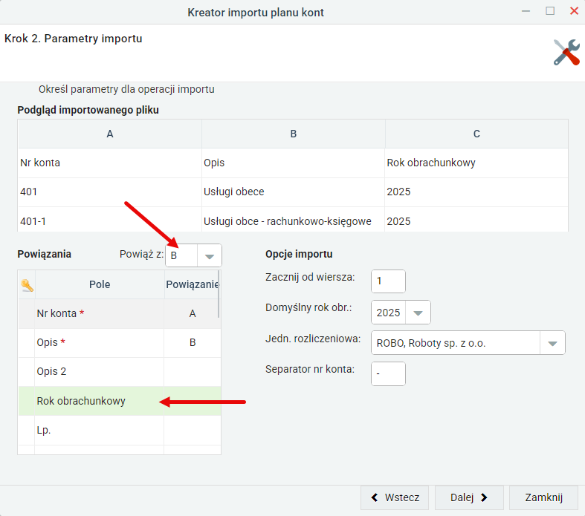Click the Powiąż z combo box value B
Screen dimensions: 585x516
pyautogui.click(x=181, y=255)
